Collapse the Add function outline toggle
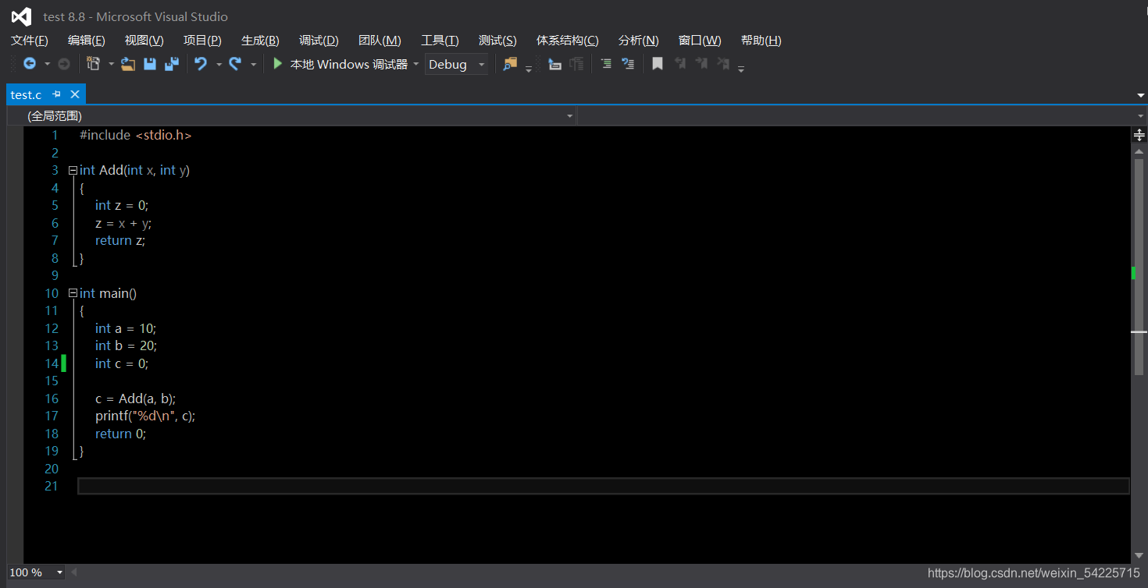1148x588 pixels. (x=73, y=170)
